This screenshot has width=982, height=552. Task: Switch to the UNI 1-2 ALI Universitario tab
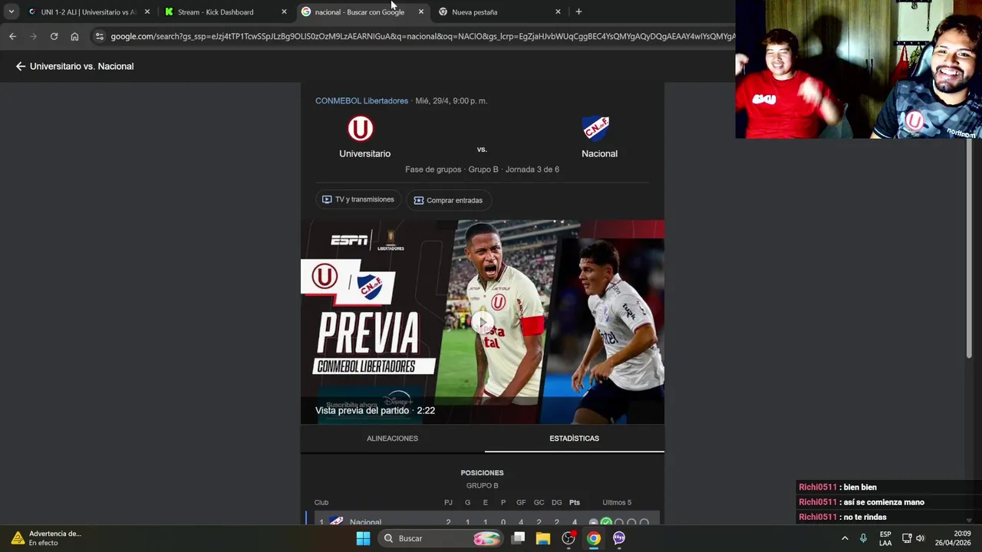88,11
